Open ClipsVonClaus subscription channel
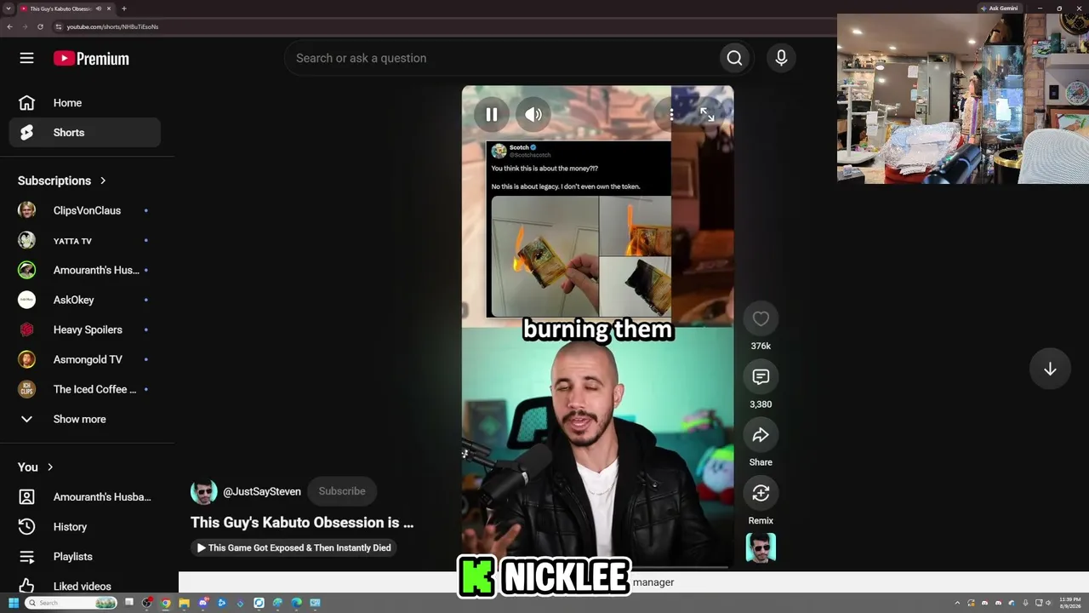 pyautogui.click(x=85, y=210)
